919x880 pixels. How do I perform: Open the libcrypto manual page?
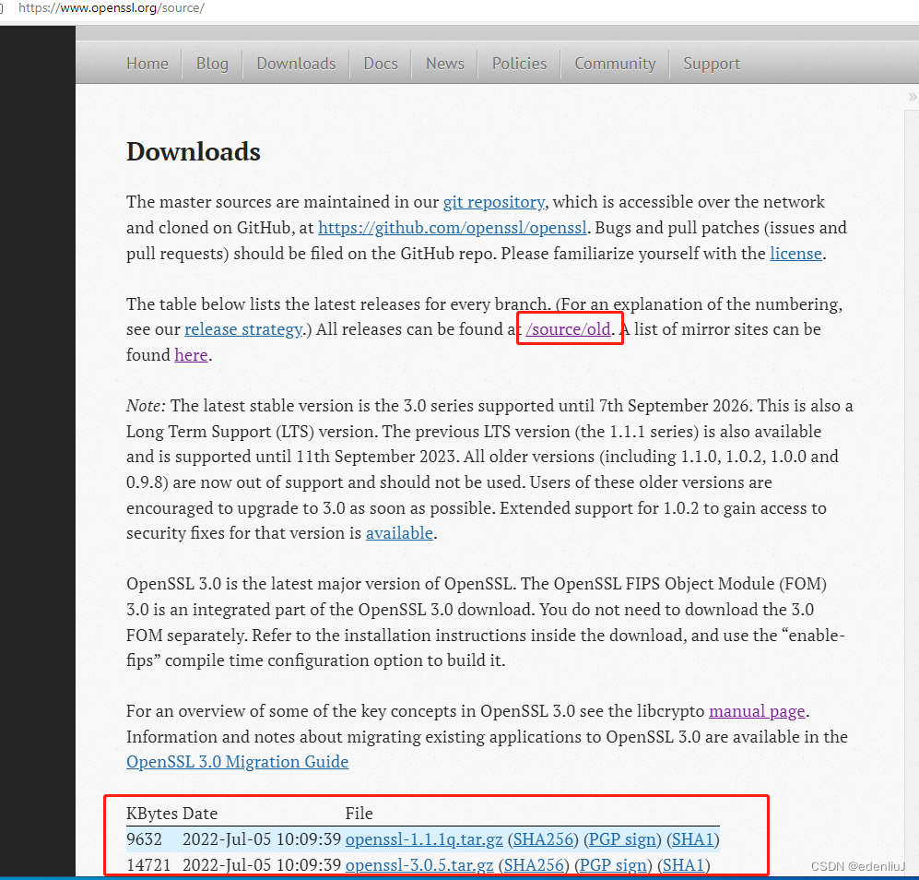coord(757,711)
